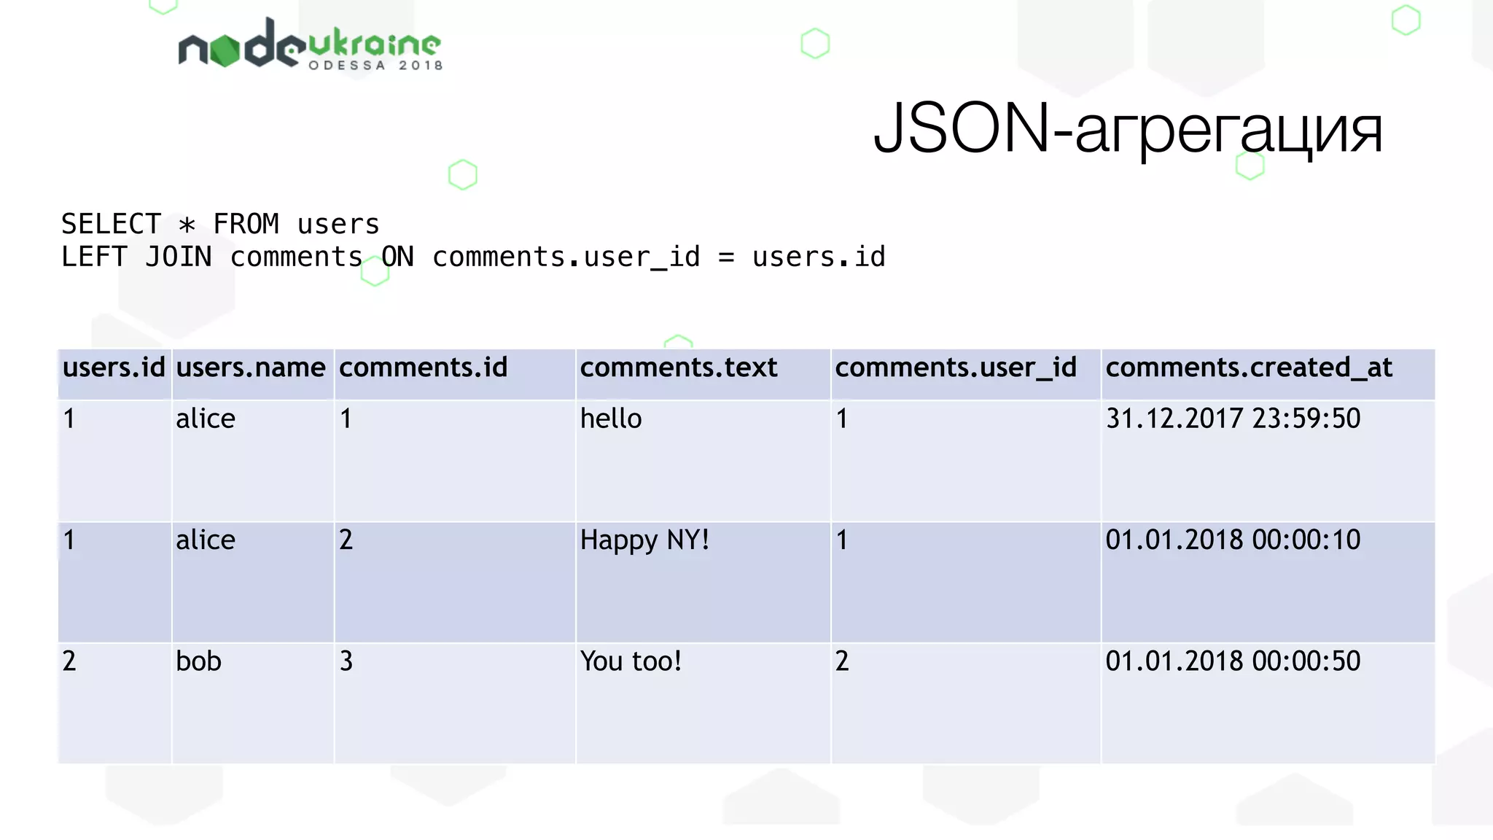Click the Node Ukraine Odessa 2018 logo
This screenshot has width=1493, height=840.
pyautogui.click(x=311, y=44)
